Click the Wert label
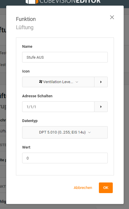The height and width of the screenshot is (209, 129). (x=26, y=147)
